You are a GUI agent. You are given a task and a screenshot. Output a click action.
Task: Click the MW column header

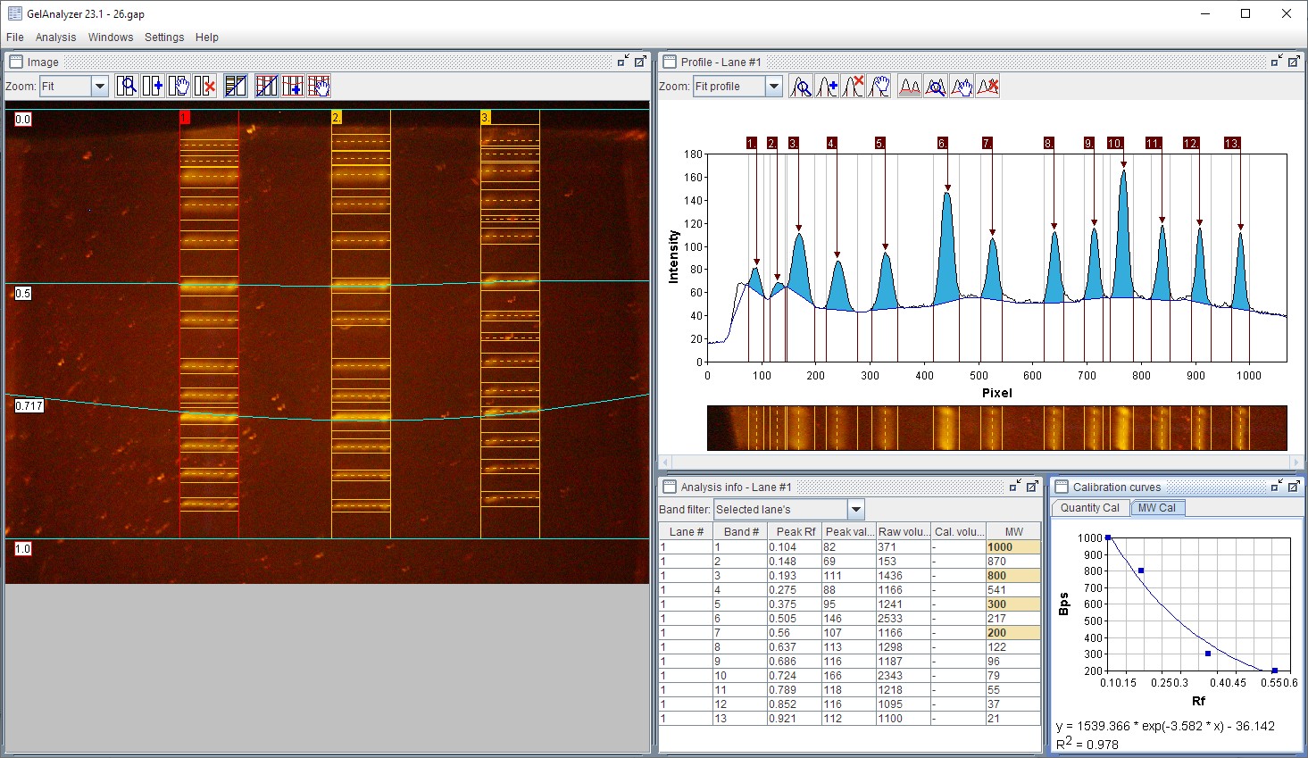1013,531
